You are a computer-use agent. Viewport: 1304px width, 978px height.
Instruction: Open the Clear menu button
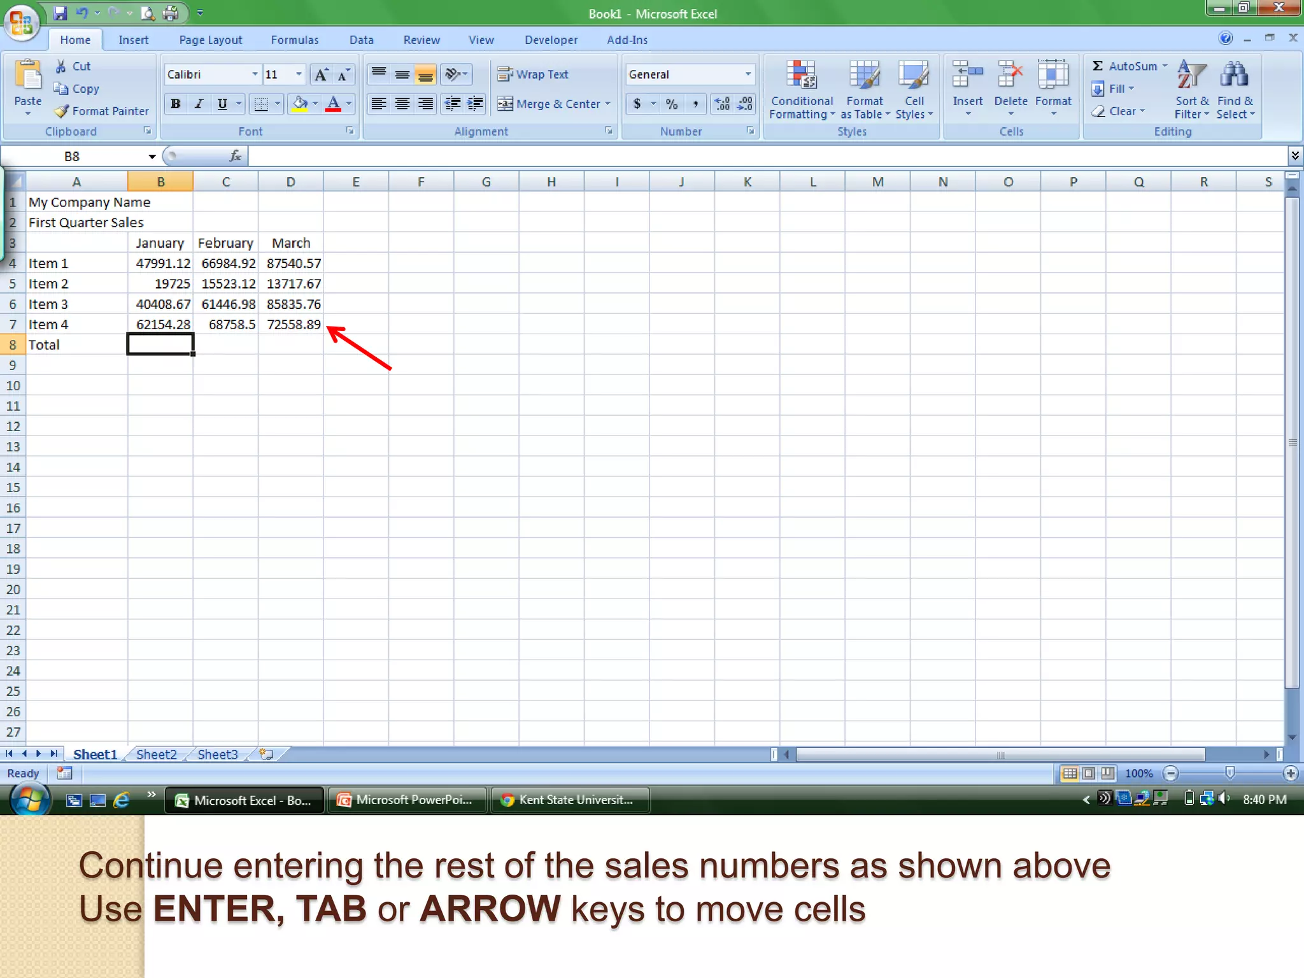[1118, 111]
